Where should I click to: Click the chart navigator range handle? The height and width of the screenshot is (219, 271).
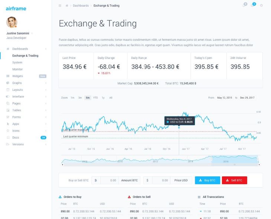click(211, 159)
